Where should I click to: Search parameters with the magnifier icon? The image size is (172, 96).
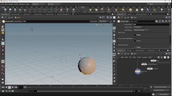163,21
